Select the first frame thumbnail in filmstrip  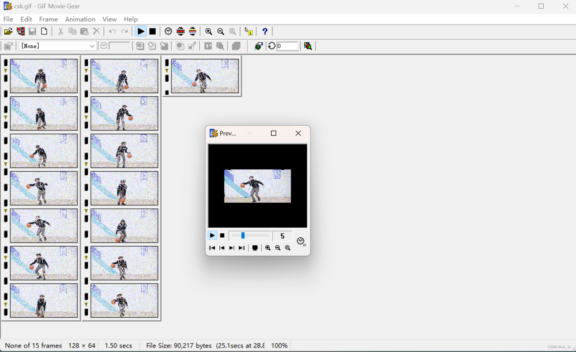point(44,76)
